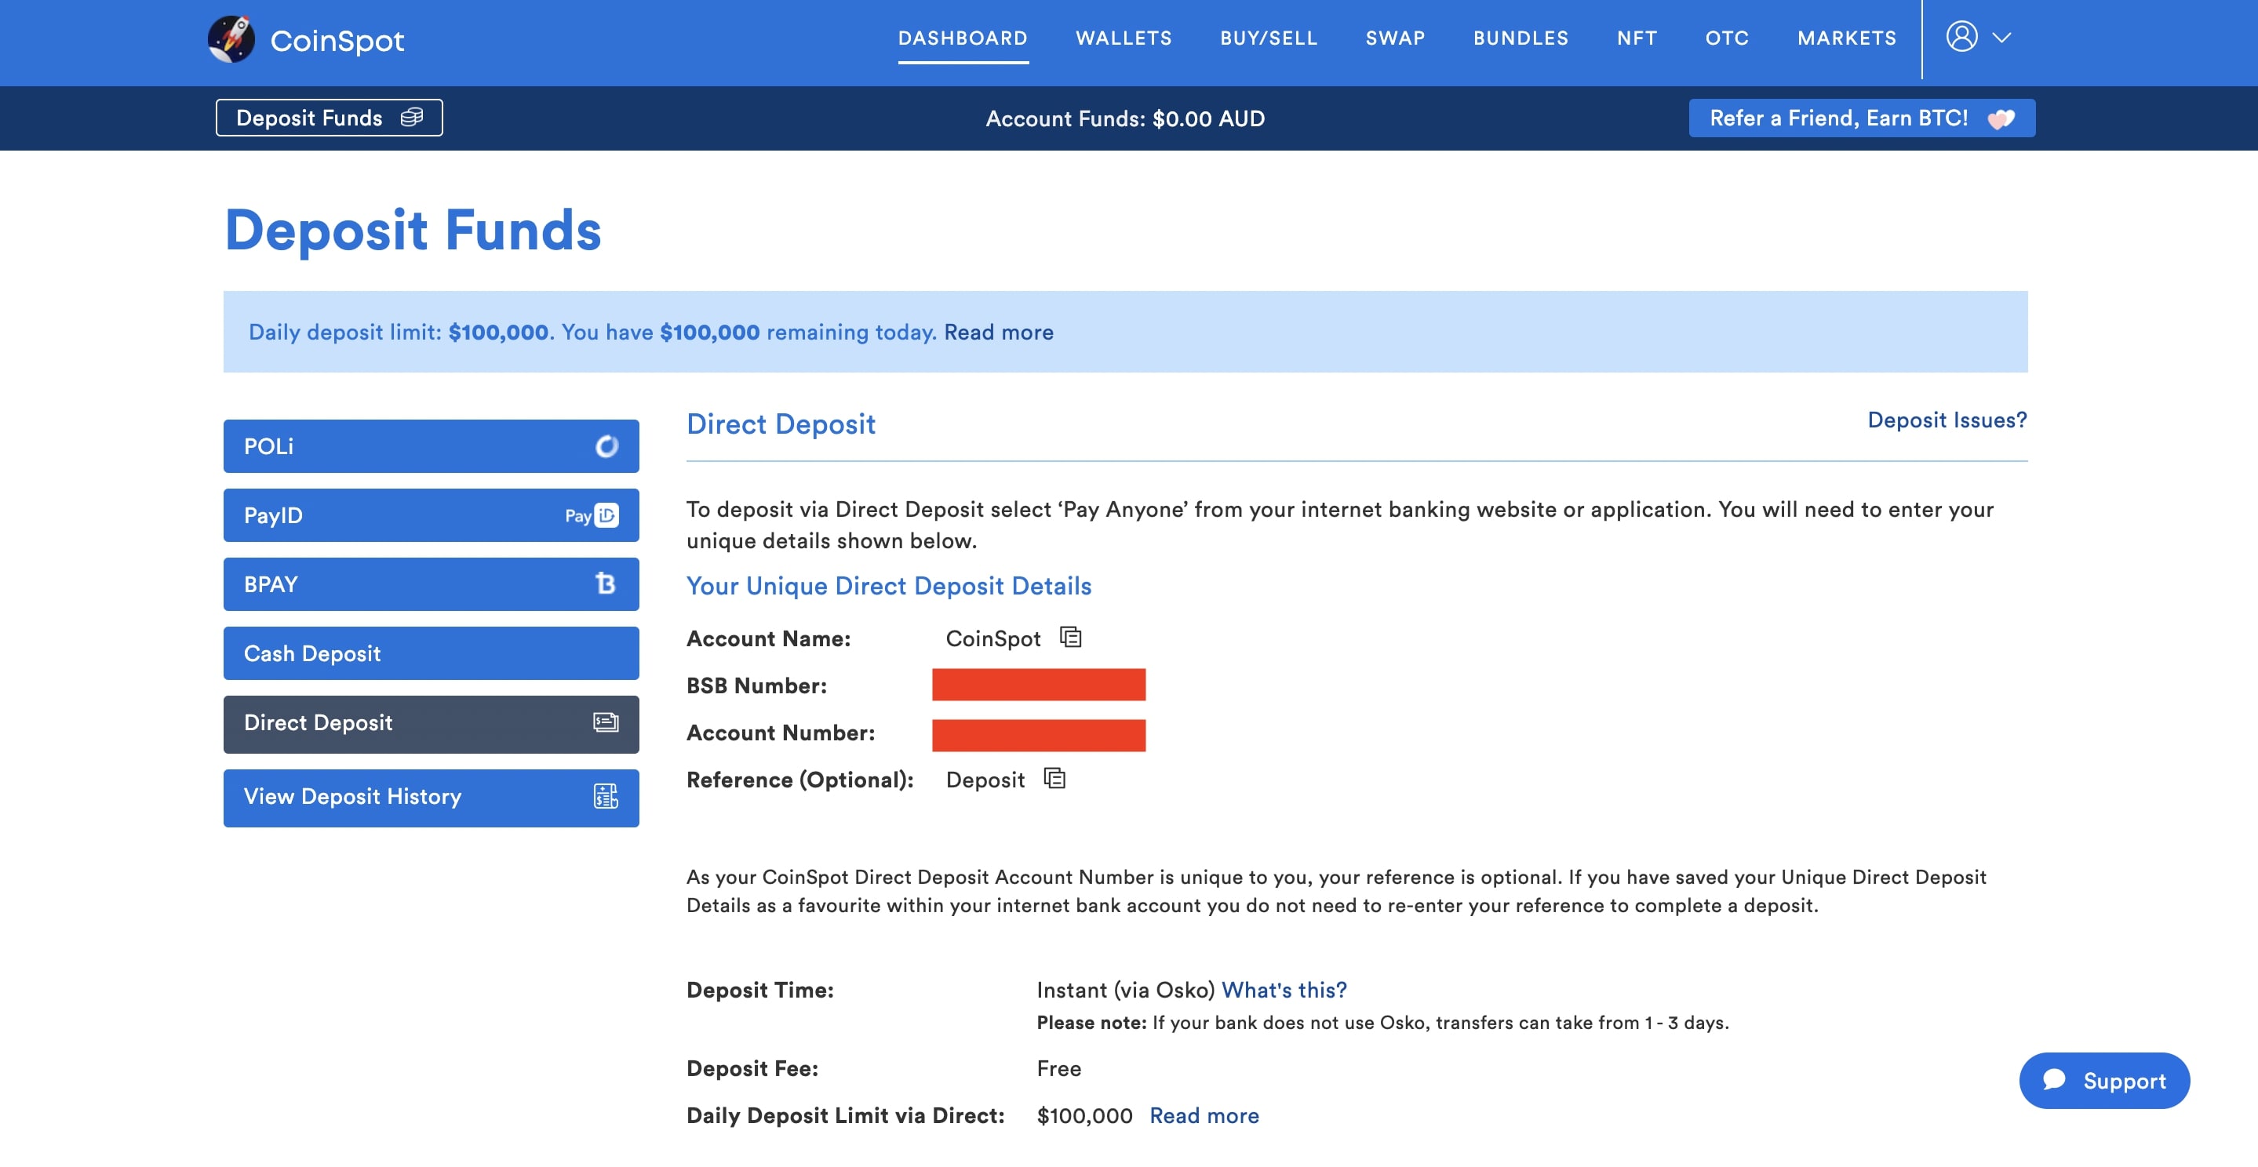Click the Instant (via Osko) text
The width and height of the screenshot is (2258, 1167).
pyautogui.click(x=1126, y=989)
